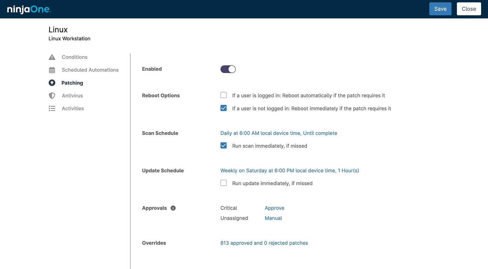Screen dimensions: 488x269
Task: Click the Scan Schedule label
Action: tap(160, 133)
